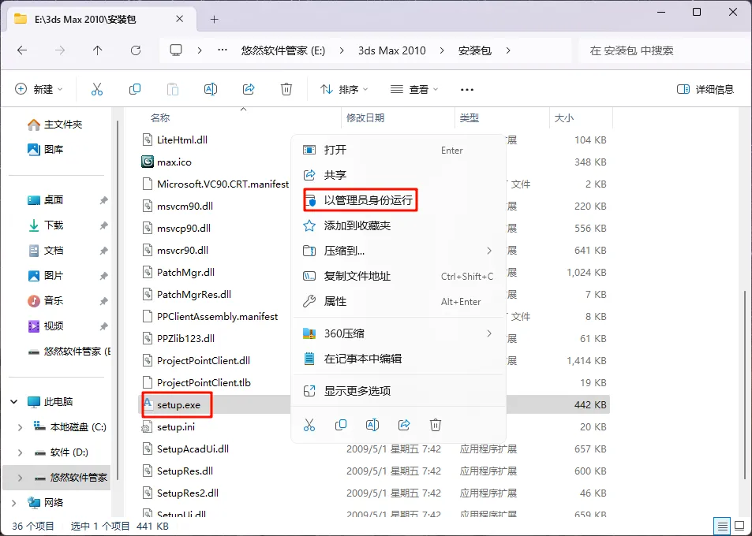The height and width of the screenshot is (536, 752).
Task: Open the 排序 dropdown
Action: [x=344, y=89]
